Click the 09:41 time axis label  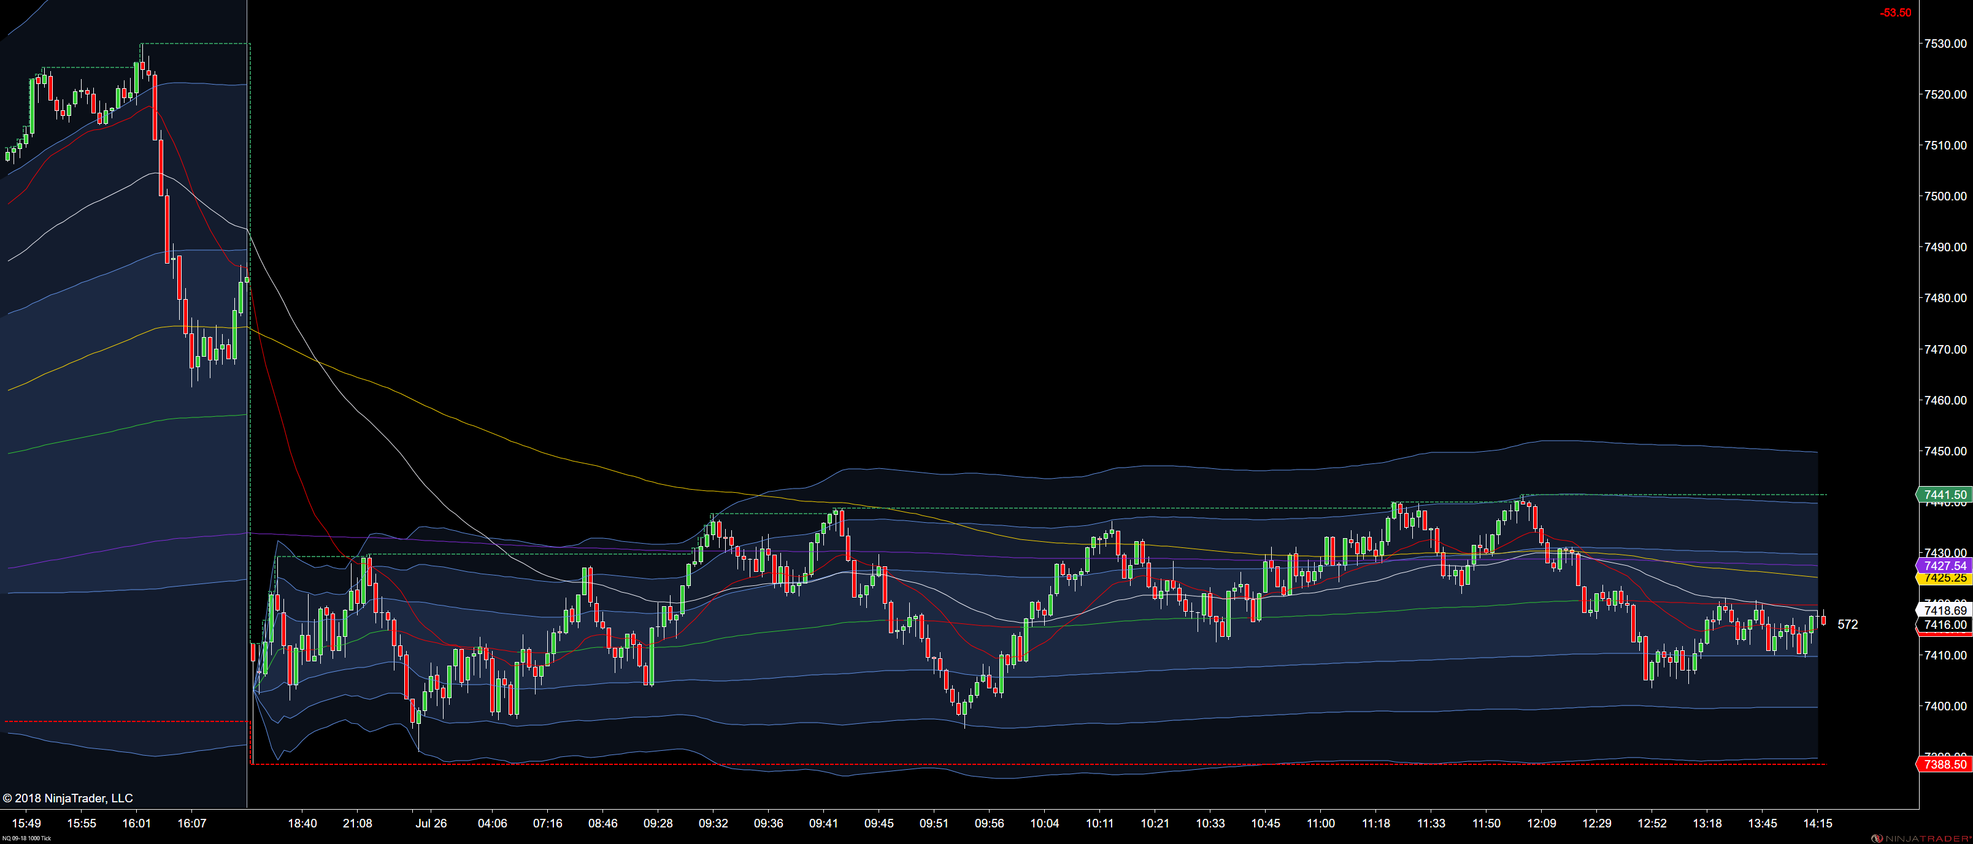click(823, 823)
